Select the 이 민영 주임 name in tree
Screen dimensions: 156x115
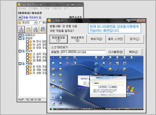pos(39,48)
